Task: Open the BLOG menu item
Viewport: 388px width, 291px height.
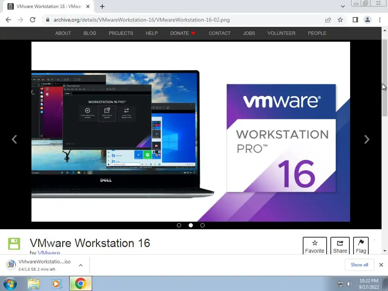Action: pos(89,33)
